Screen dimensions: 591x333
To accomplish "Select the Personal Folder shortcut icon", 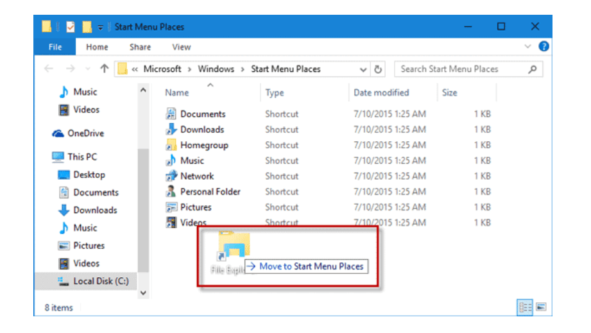I will click(x=171, y=191).
